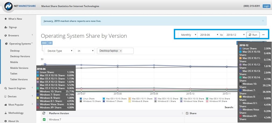This screenshot has width=272, height=123.
Task: Toggle the Mac OS X 10.12: Share legend swatch
Action: [156, 99]
